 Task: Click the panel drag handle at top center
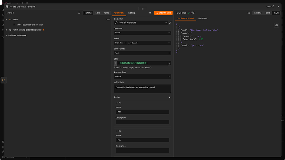point(142,9)
